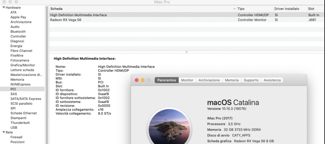Select Audio in the sidebar
The height and width of the screenshot is (144, 325).
(15, 27)
